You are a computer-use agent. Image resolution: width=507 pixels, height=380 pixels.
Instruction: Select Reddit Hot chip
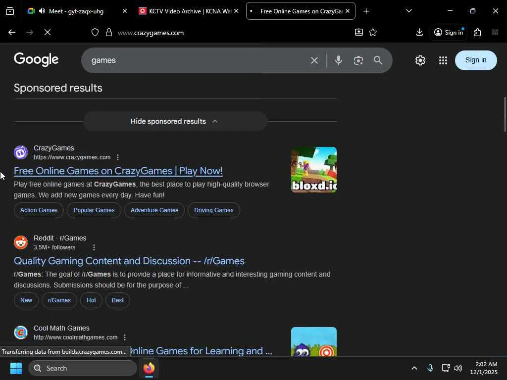pos(91,300)
